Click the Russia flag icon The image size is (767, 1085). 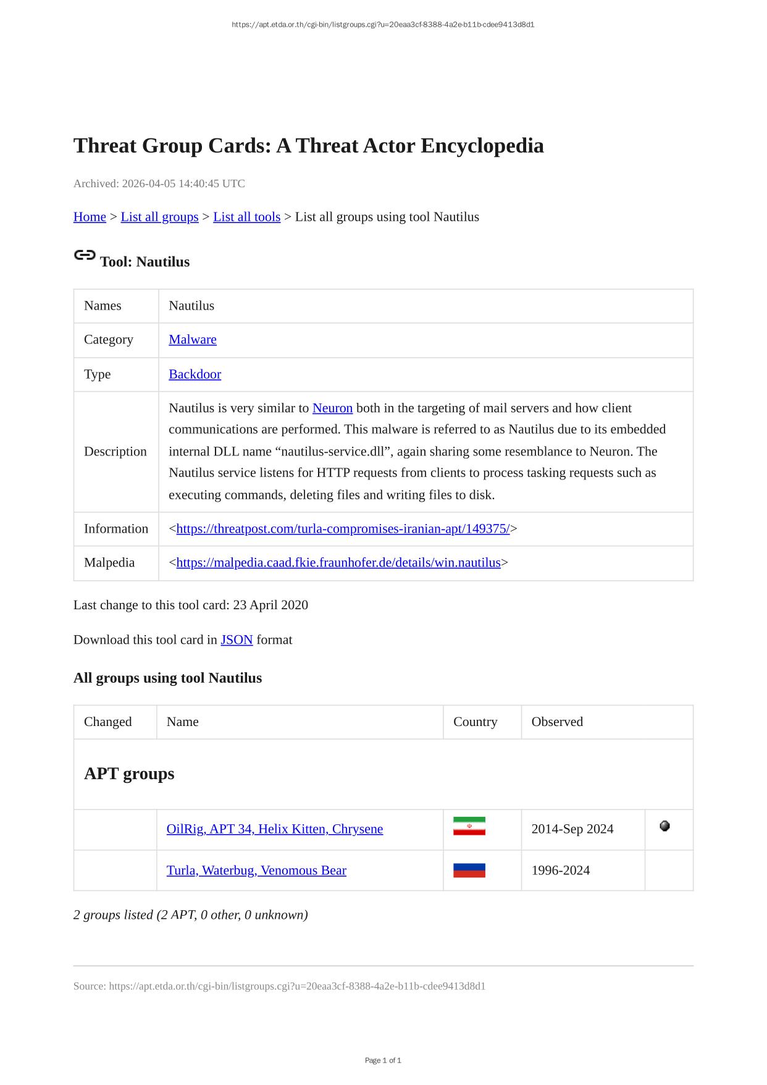pos(469,870)
